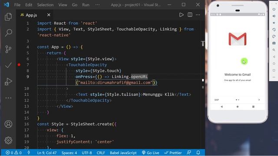Click emulator volume down icon
278x156 pixels.
(274, 23)
